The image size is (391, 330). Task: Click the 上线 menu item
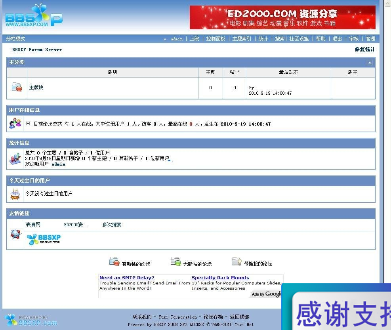coord(194,39)
